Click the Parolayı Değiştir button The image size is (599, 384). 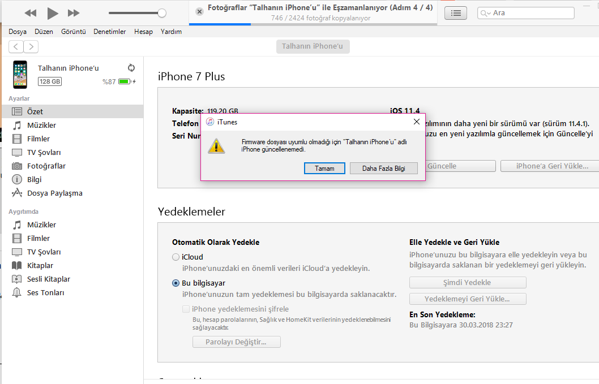[237, 342]
